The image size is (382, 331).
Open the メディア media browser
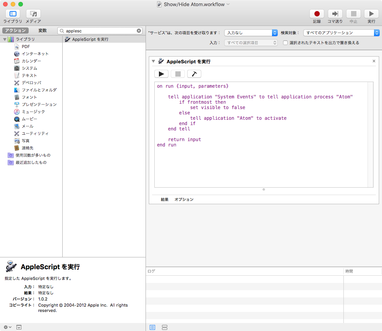click(x=33, y=14)
